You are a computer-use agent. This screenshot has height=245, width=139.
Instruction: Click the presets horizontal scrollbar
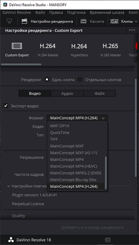(21, 64)
